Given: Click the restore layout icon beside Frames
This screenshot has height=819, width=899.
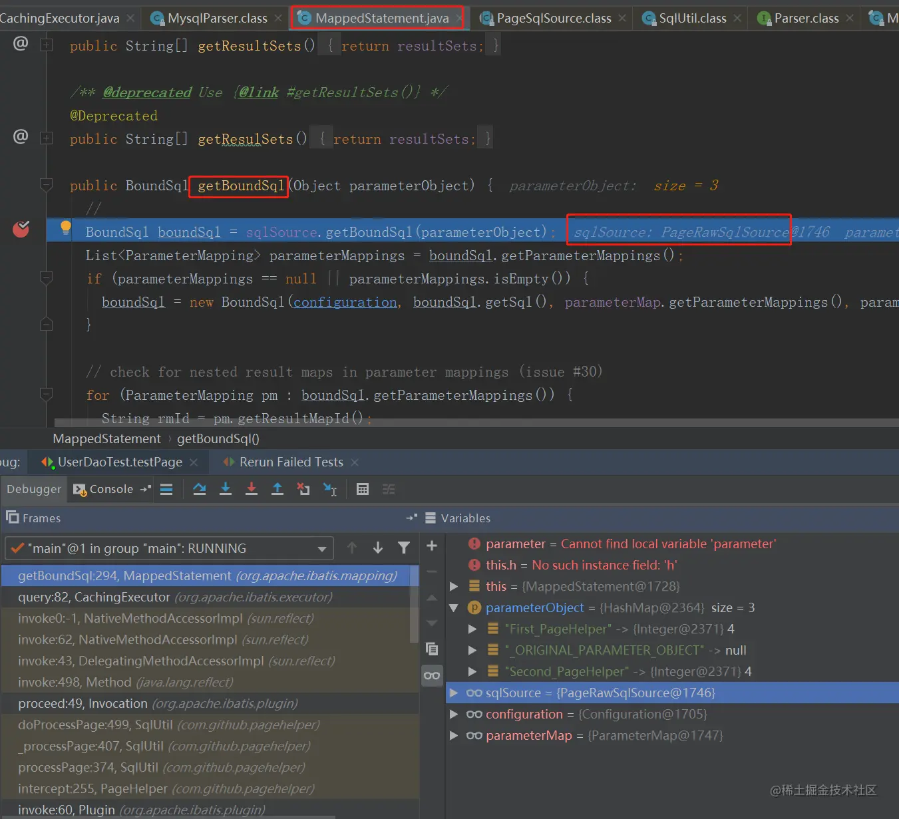Looking at the screenshot, I should (x=12, y=517).
